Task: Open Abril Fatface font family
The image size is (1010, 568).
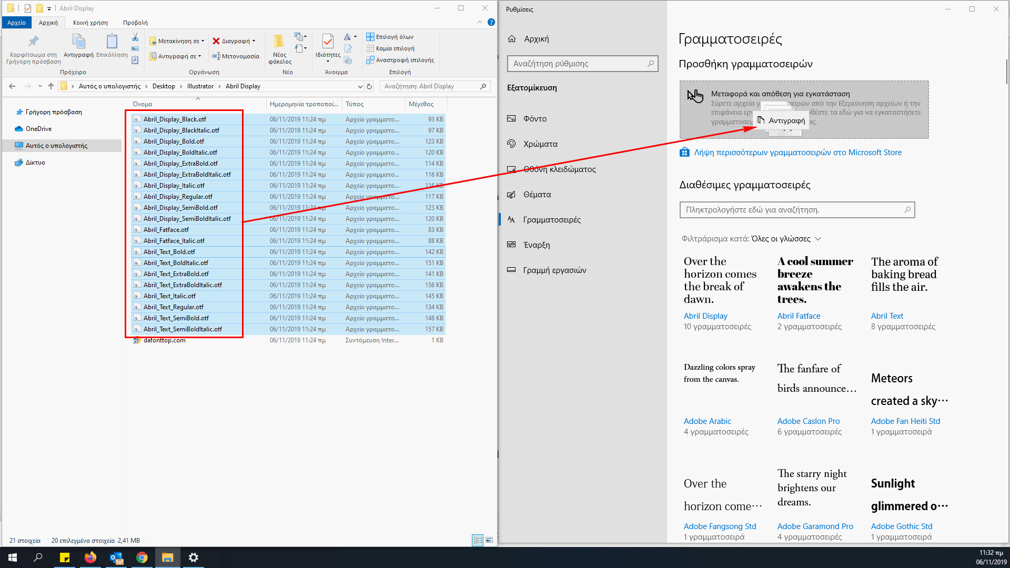Action: pos(799,316)
